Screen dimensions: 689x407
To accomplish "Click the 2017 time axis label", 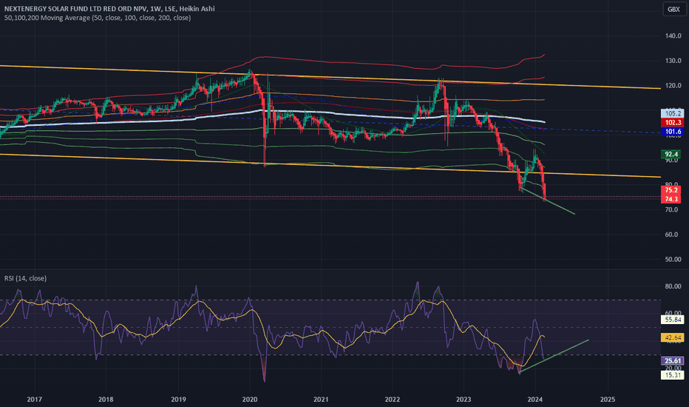I will pyautogui.click(x=34, y=400).
